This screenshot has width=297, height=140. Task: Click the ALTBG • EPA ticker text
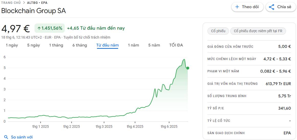[37, 3]
